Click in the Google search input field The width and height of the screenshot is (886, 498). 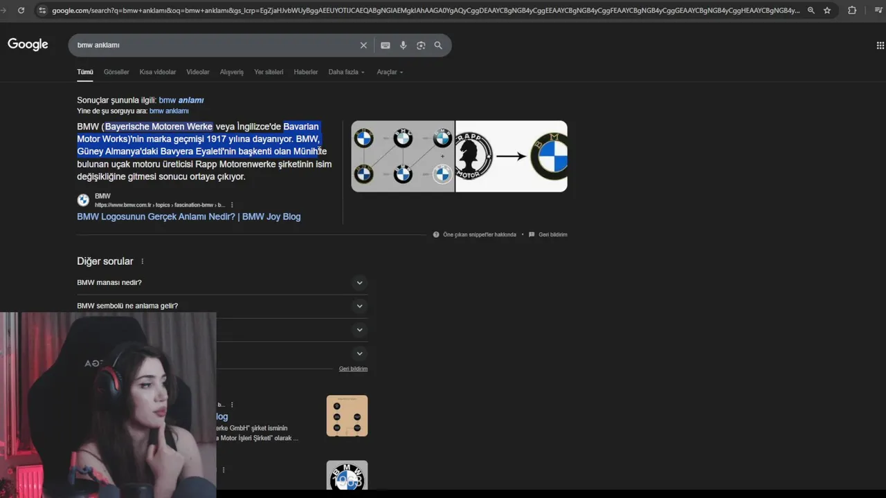(215, 45)
